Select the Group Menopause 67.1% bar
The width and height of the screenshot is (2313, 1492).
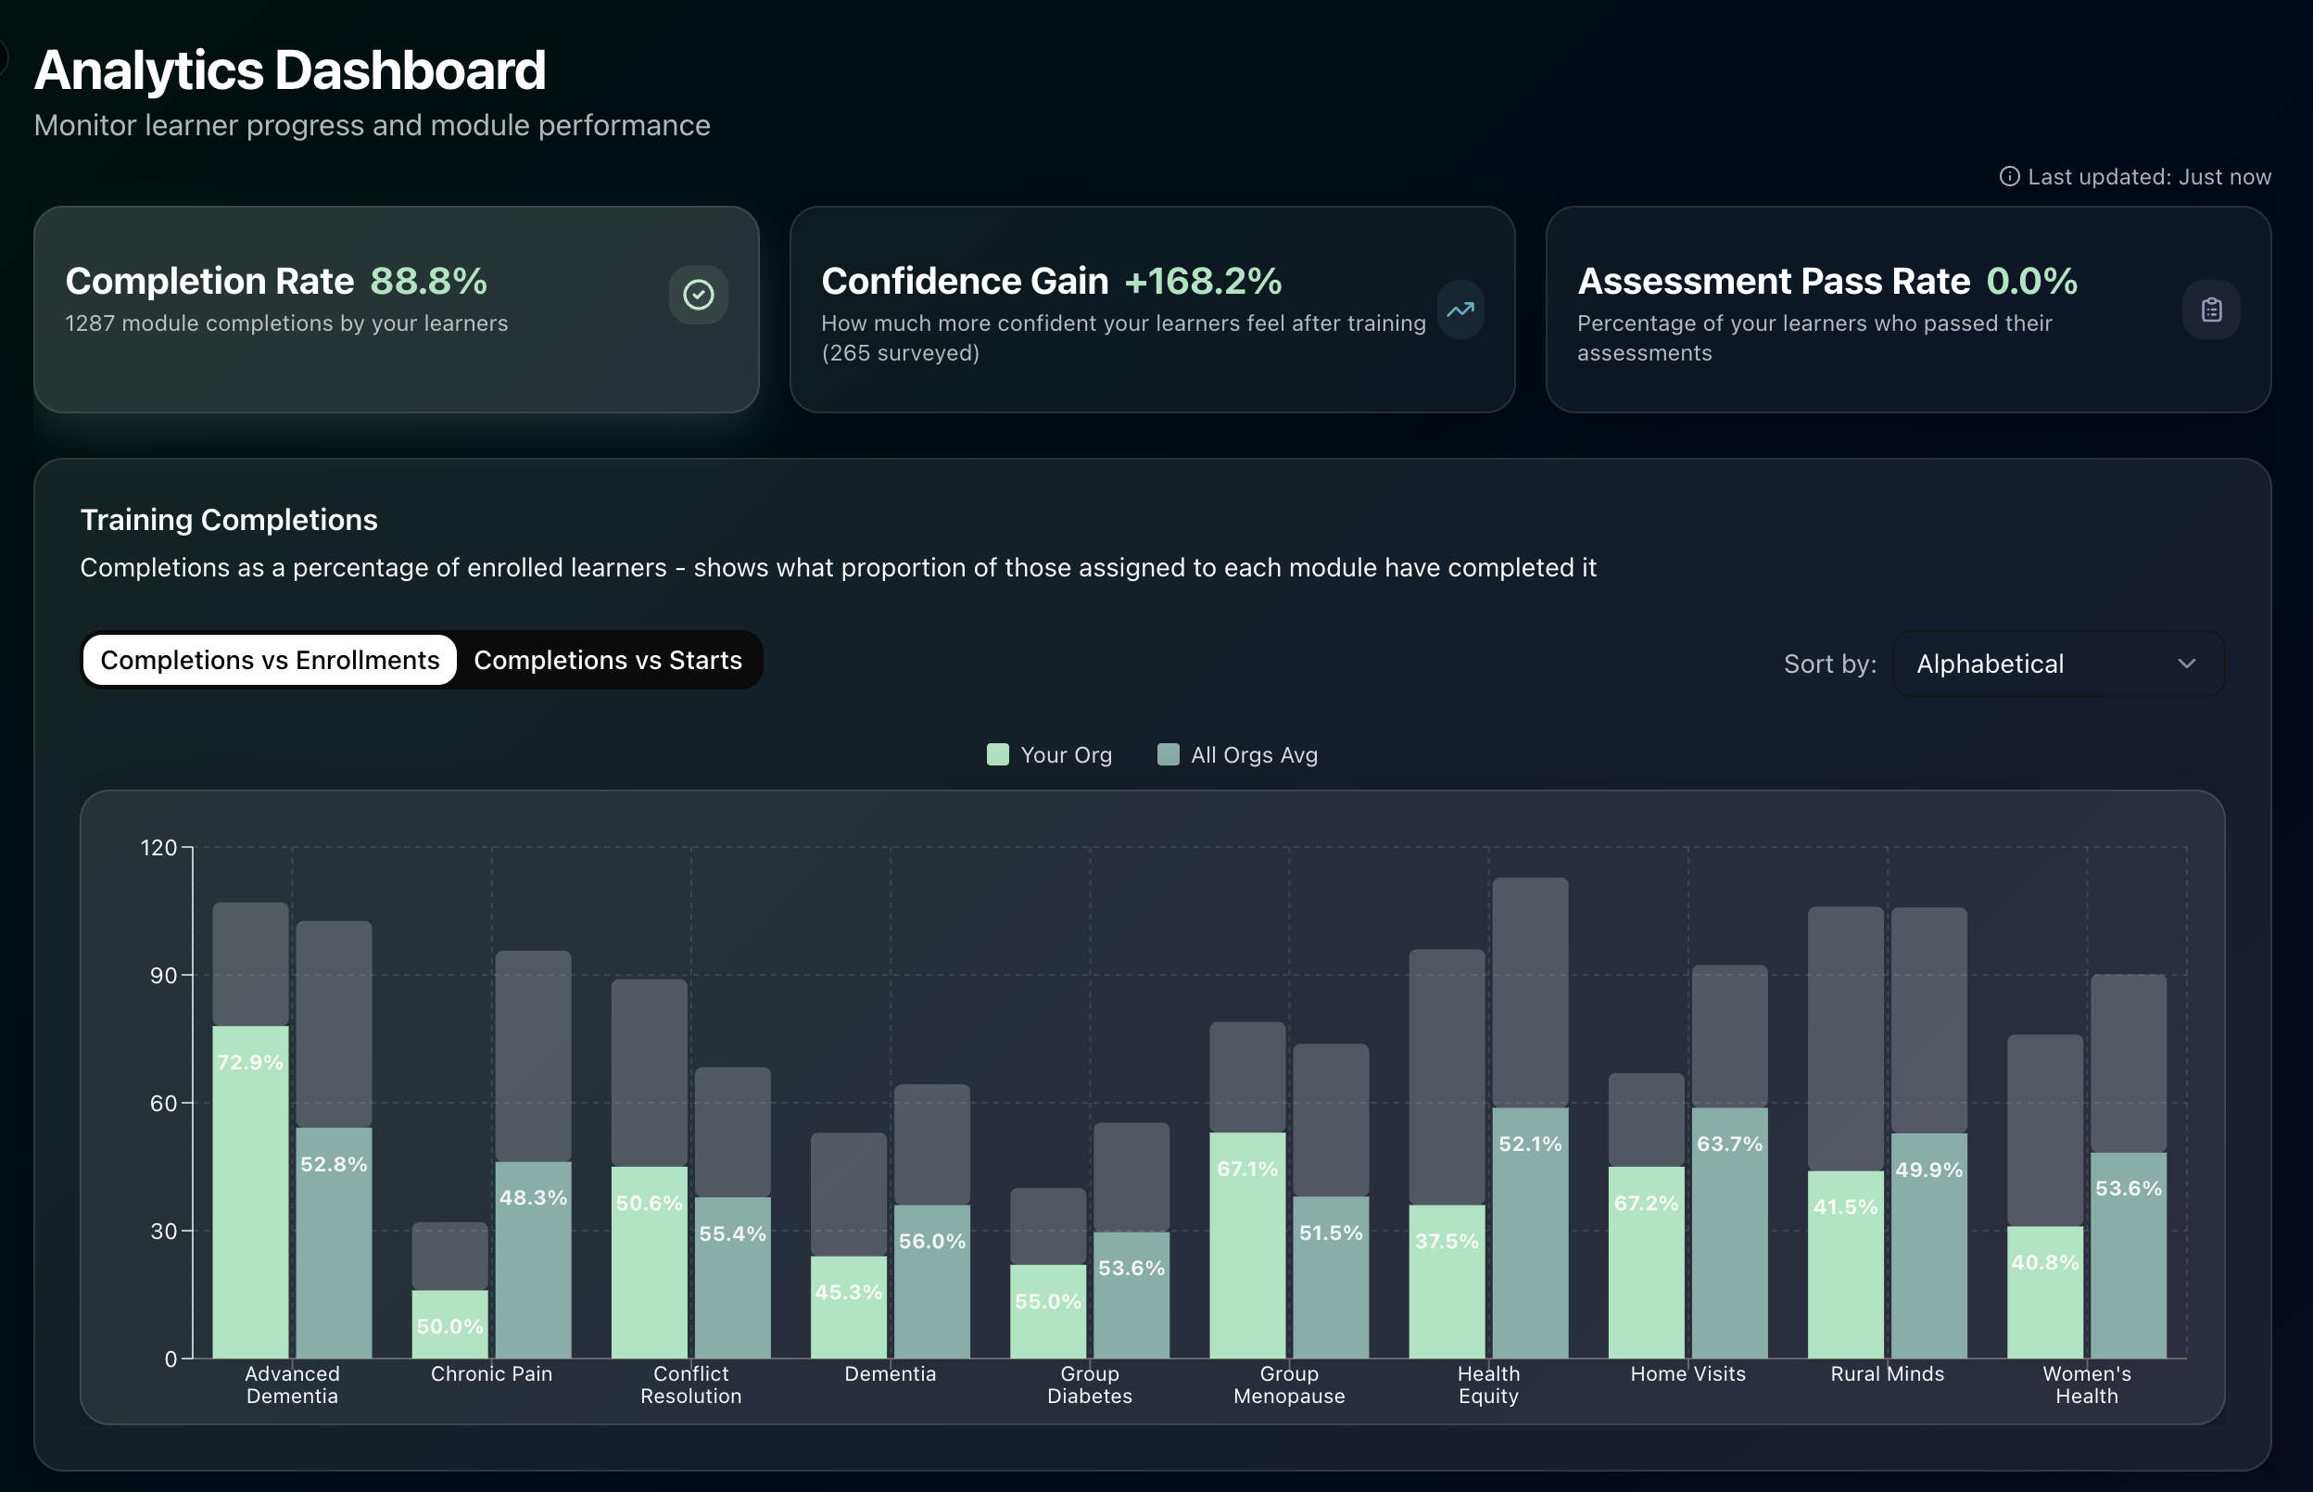(1247, 1245)
